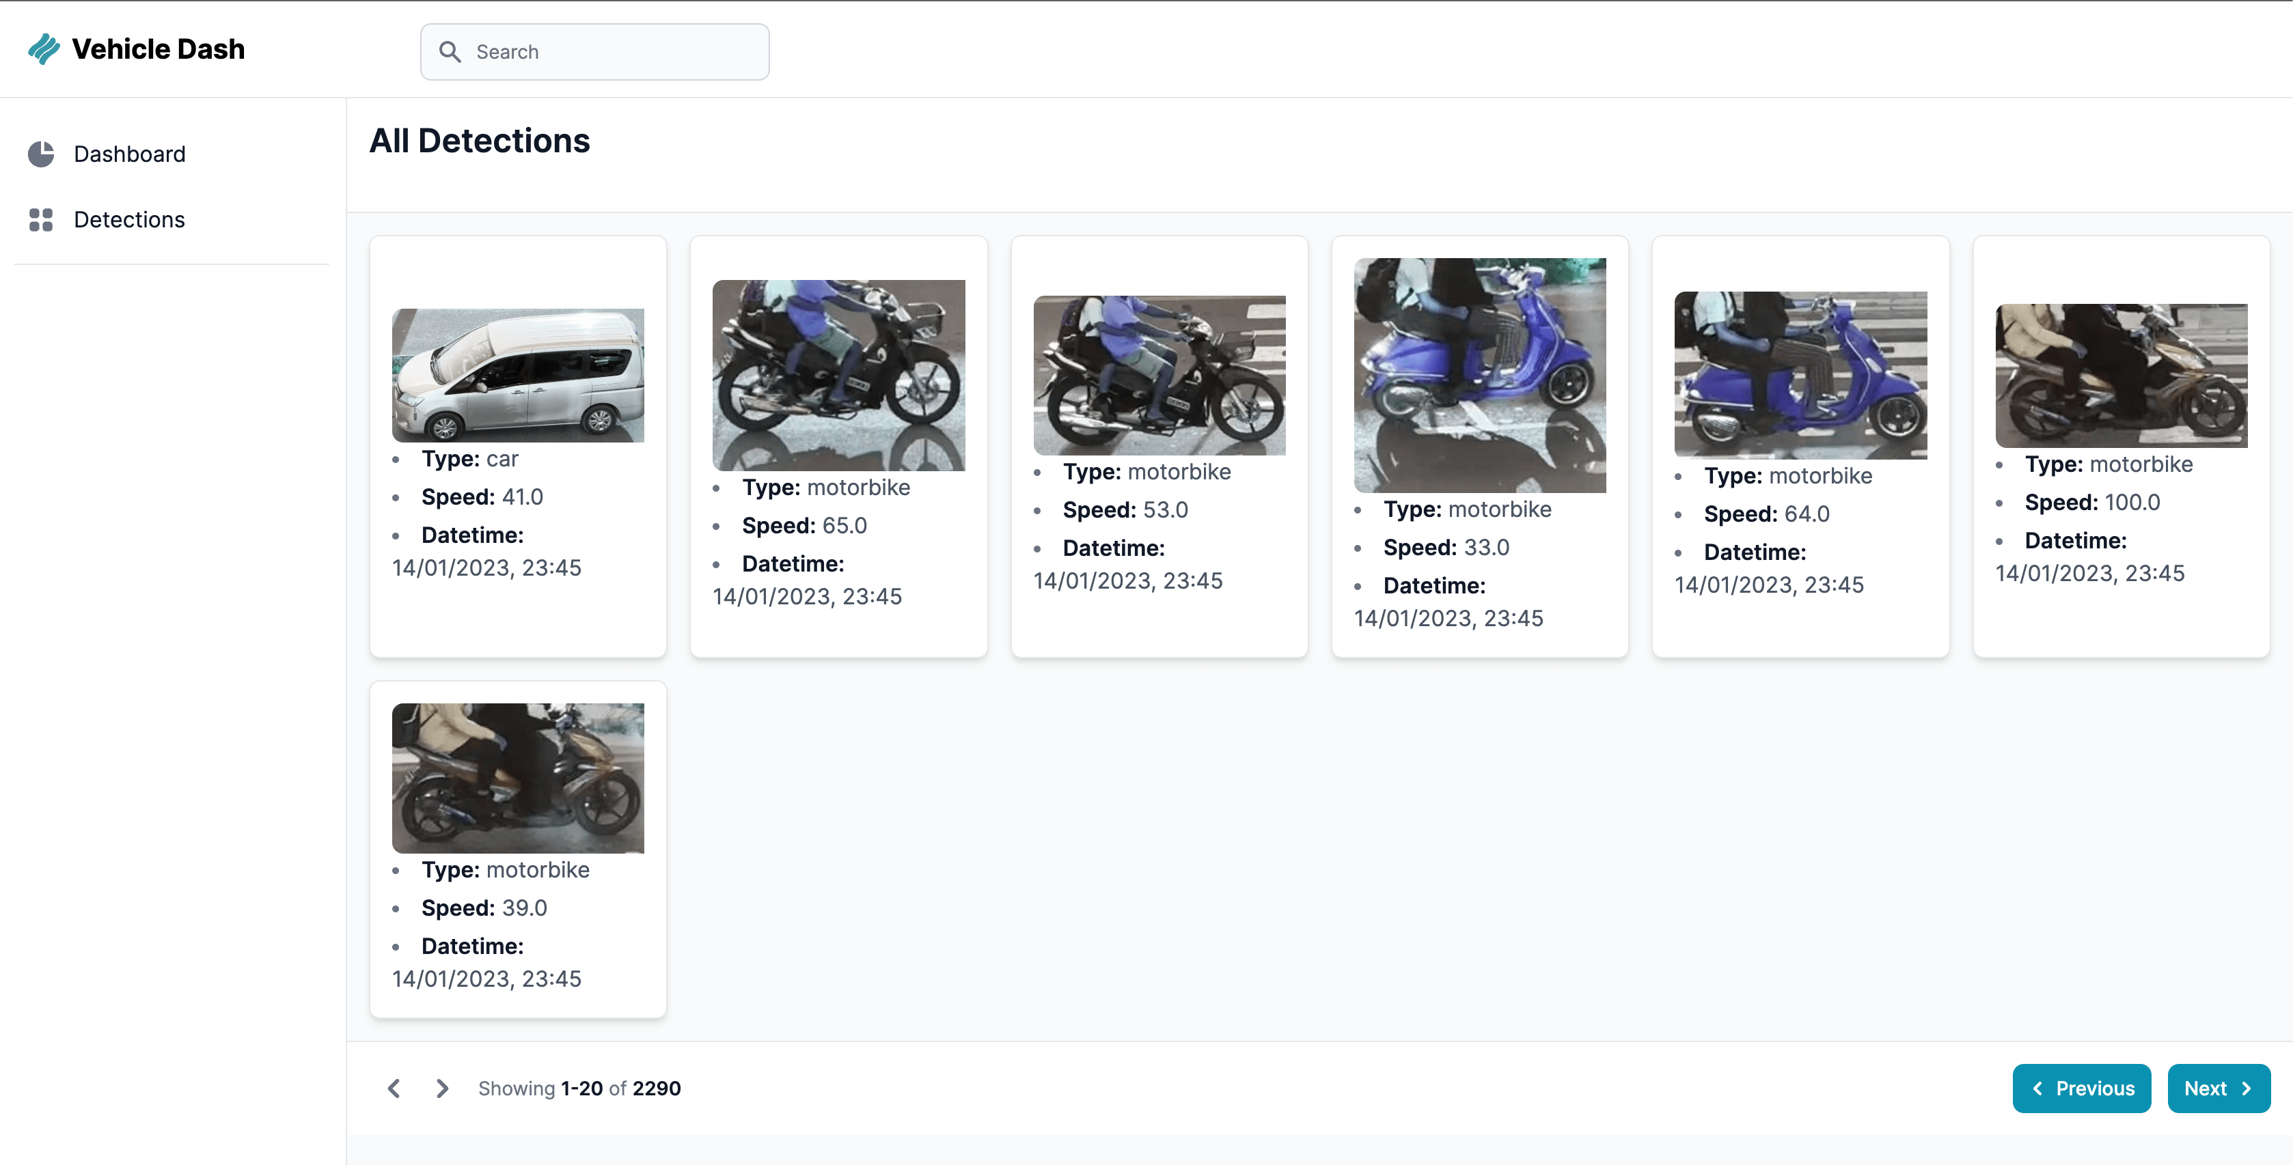Open the silver car detection thumbnail

(x=518, y=375)
